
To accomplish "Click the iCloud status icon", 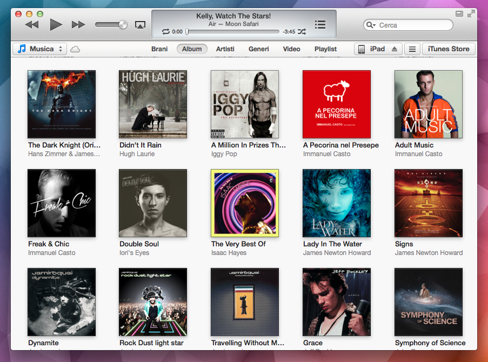I will 75,49.
